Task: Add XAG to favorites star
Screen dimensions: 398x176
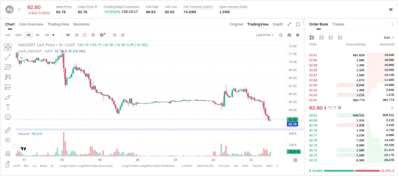Action: [x=19, y=9]
